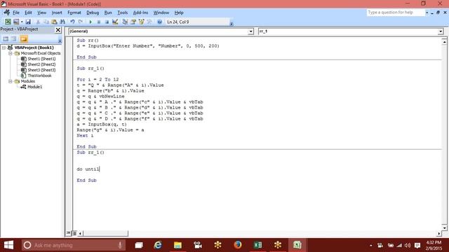449x252 pixels.
Task: Click the horizontal scrollbar right arrow
Action: coord(439,233)
